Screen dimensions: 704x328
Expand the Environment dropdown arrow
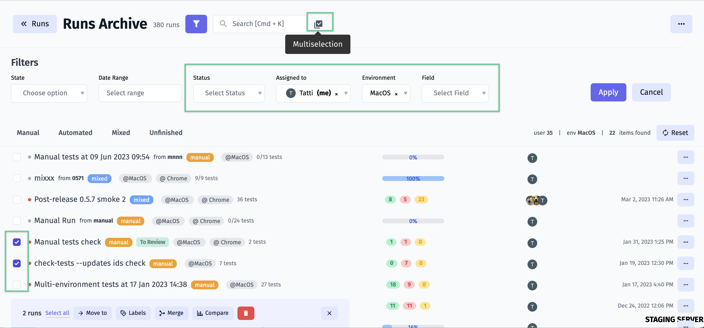coord(405,93)
